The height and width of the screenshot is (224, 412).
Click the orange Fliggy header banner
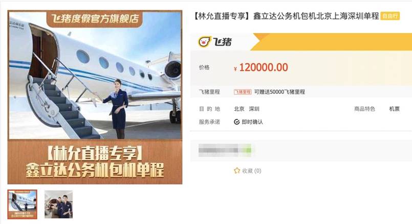point(331,42)
